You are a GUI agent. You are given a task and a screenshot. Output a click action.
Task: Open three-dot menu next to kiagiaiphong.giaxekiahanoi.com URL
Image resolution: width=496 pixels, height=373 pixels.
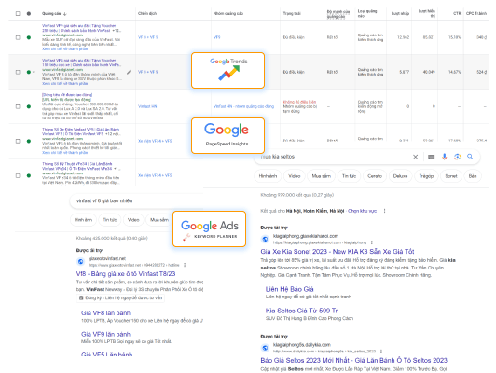(372, 242)
